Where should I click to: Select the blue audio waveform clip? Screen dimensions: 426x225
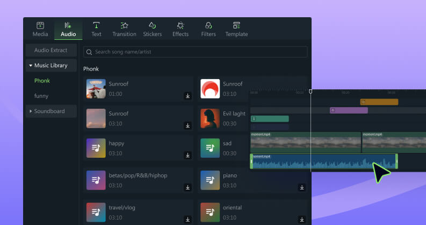(x=322, y=161)
